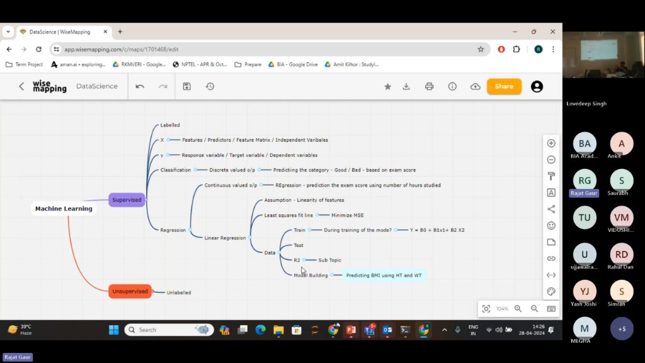This screenshot has width=645, height=363.
Task: Go back using WiseMapping back arrow
Action: 21,86
